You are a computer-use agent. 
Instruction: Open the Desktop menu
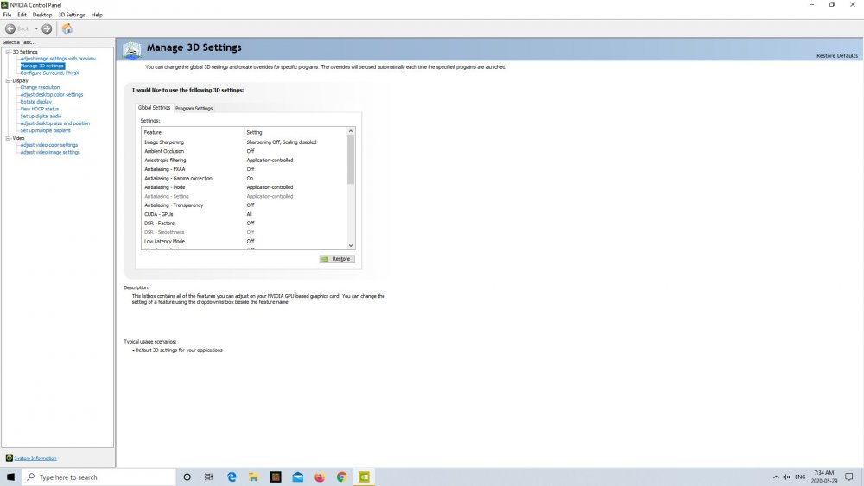tap(42, 15)
